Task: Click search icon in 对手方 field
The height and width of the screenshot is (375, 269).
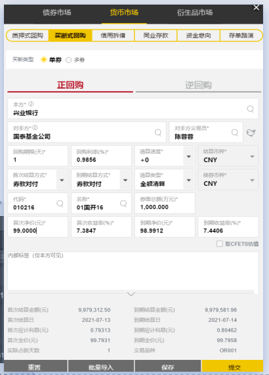Action: (158, 133)
